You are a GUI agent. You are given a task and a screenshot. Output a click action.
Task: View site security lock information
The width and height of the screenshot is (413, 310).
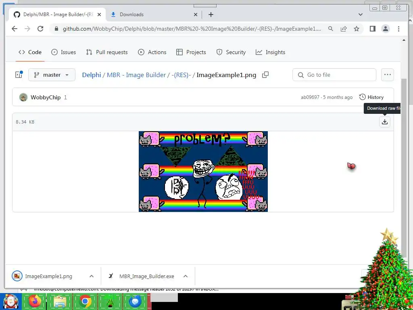pyautogui.click(x=56, y=29)
